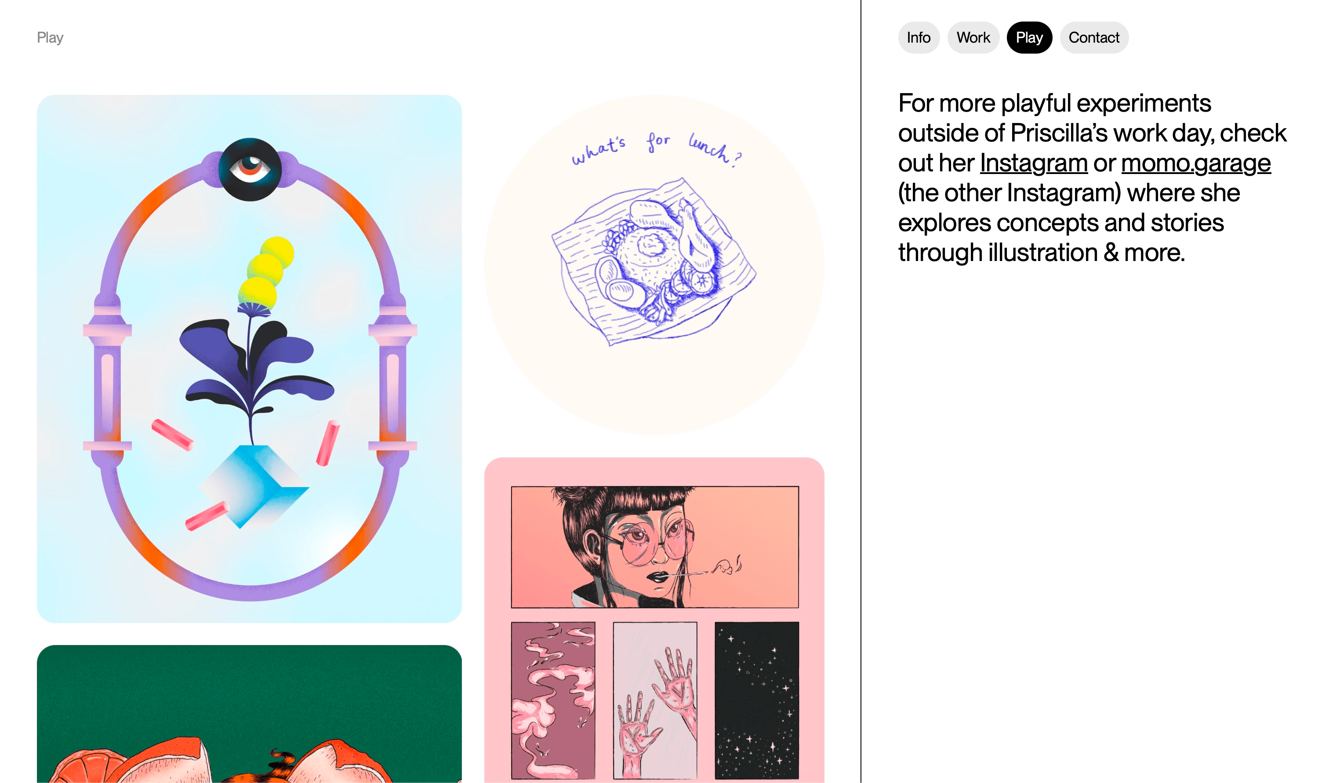
Task: Select the starry night sky panel
Action: click(756, 700)
